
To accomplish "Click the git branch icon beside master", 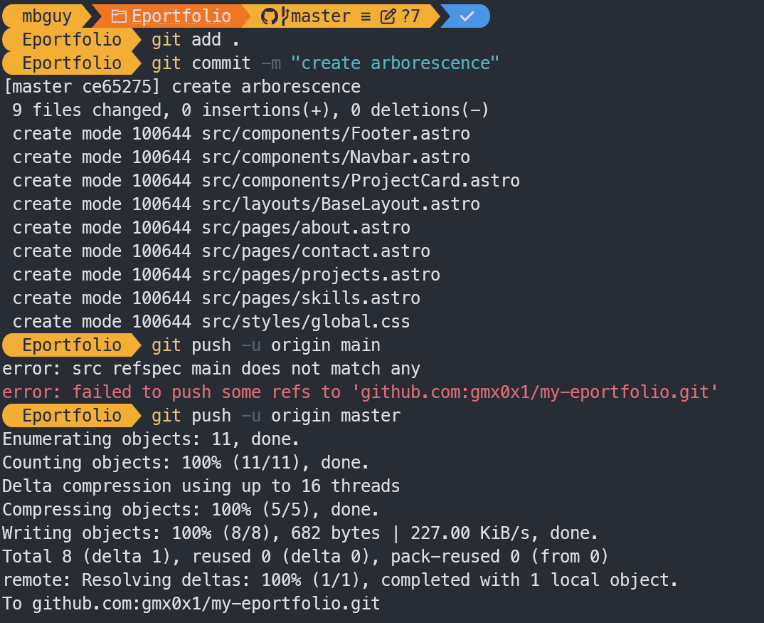I will coord(285,16).
